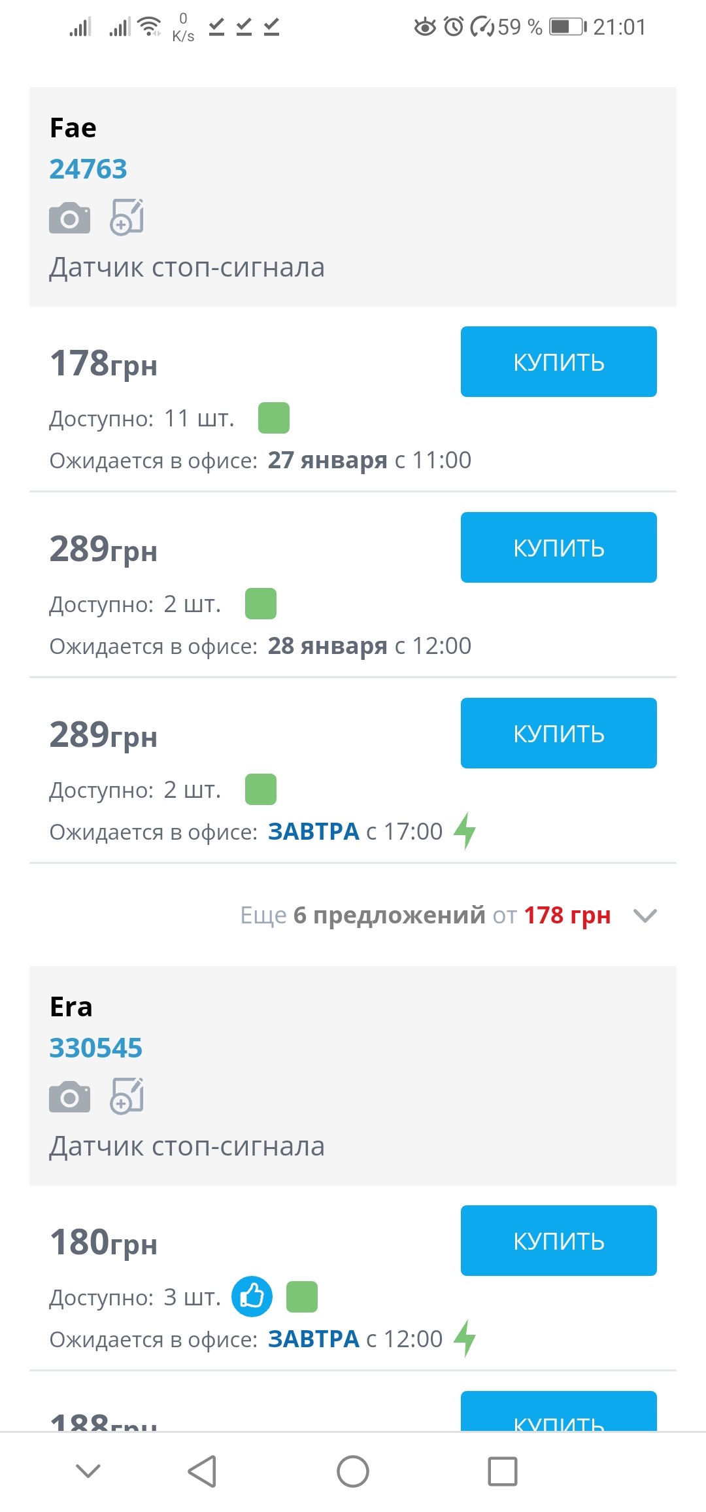Screen dimensions: 706x1512
Task: Tap green square on 28 января offer
Action: [x=261, y=604]
